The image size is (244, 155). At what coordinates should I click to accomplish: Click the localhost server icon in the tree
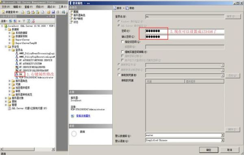click(x=6, y=26)
